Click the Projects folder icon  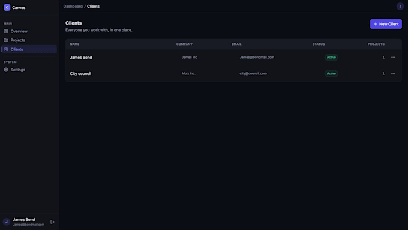6,40
